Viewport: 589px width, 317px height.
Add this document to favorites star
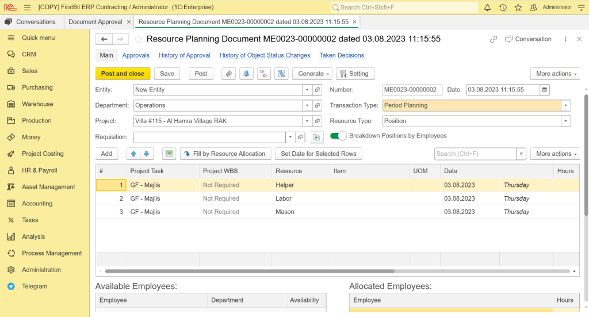tap(138, 39)
